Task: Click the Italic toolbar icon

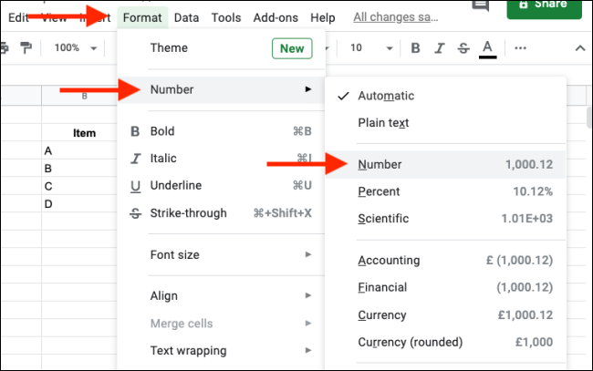Action: coord(440,47)
